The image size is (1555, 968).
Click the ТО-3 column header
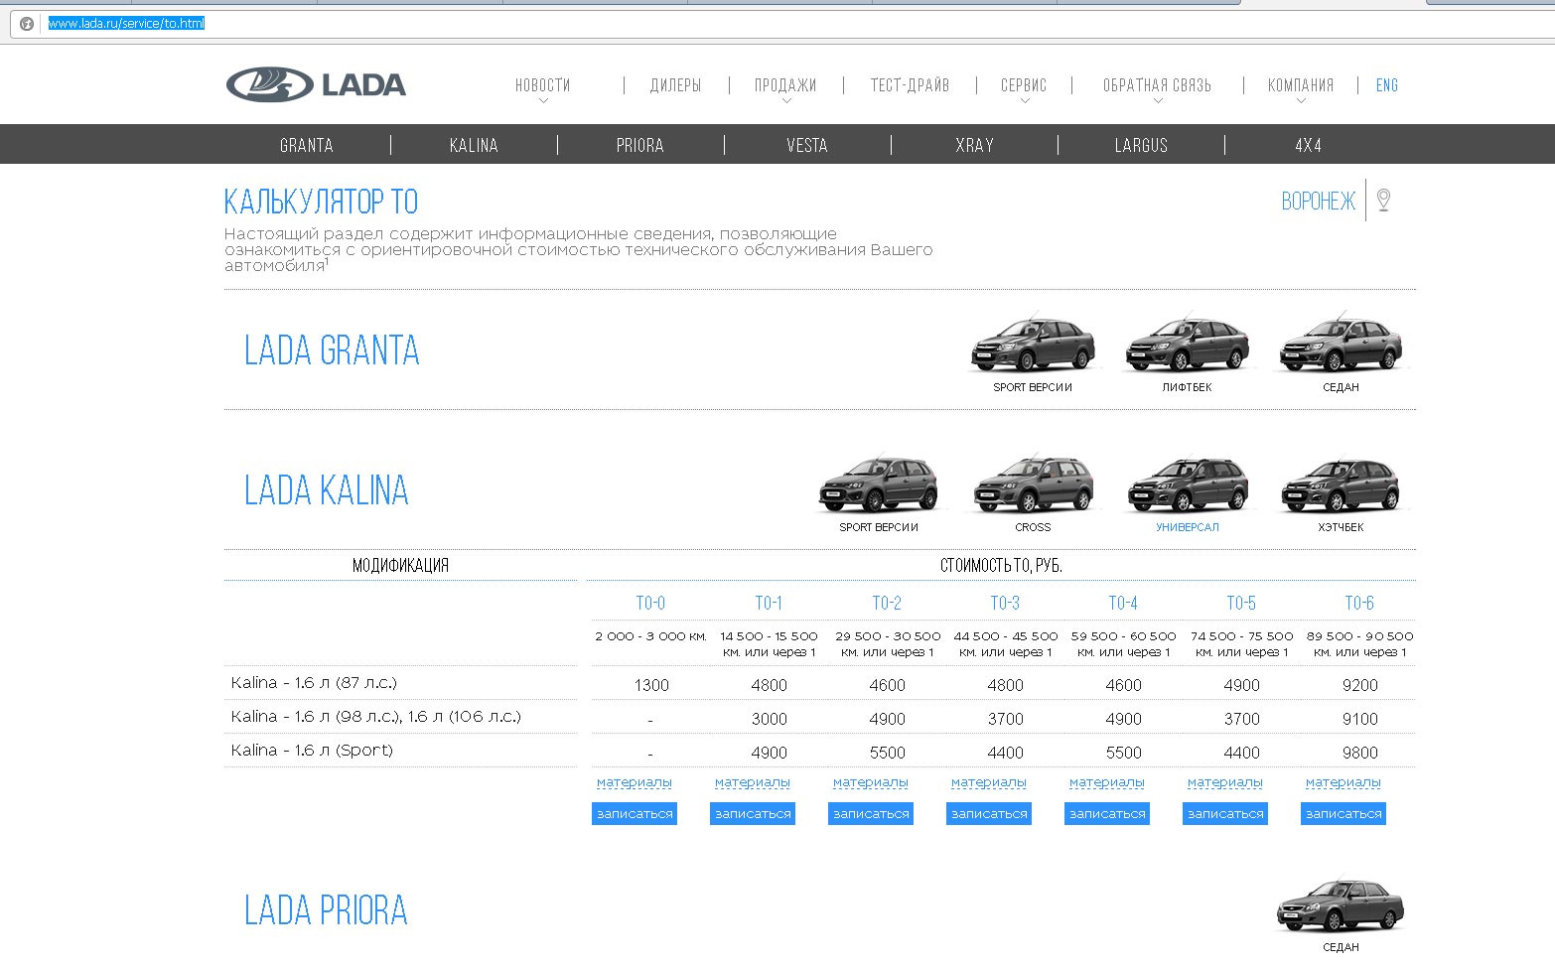pyautogui.click(x=1005, y=604)
